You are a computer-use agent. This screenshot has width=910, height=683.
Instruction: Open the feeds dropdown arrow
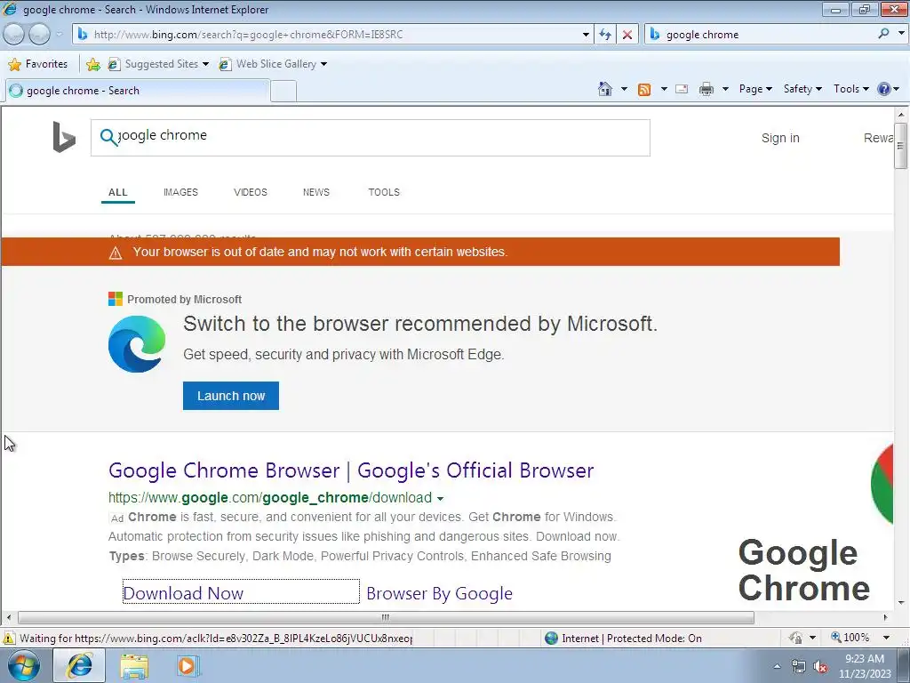pyautogui.click(x=664, y=89)
